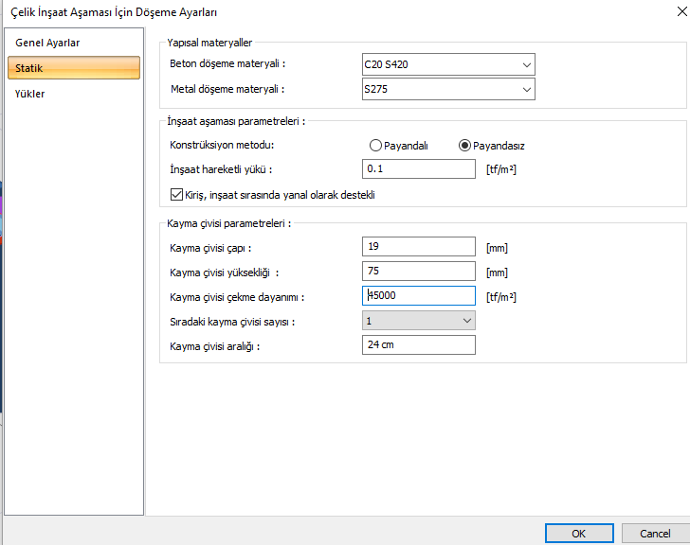Expand the Metal döşeme materyali combo box
This screenshot has height=545, width=690.
click(x=448, y=90)
